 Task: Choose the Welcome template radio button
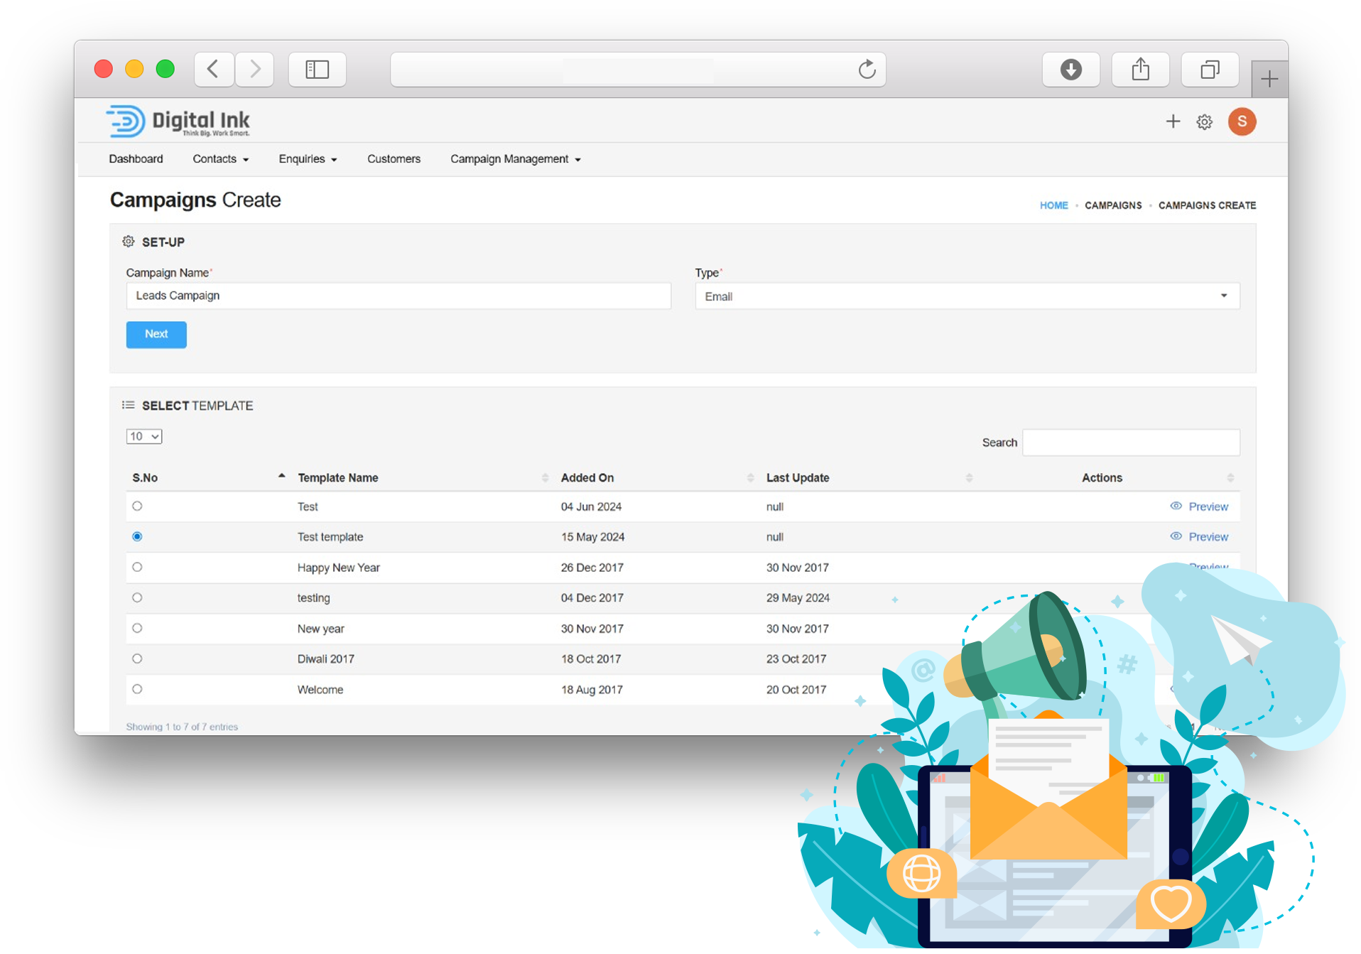click(x=137, y=689)
